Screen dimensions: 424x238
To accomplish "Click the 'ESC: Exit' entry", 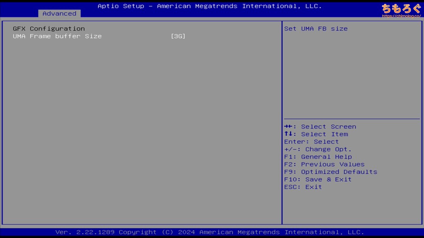I will pyautogui.click(x=303, y=187).
